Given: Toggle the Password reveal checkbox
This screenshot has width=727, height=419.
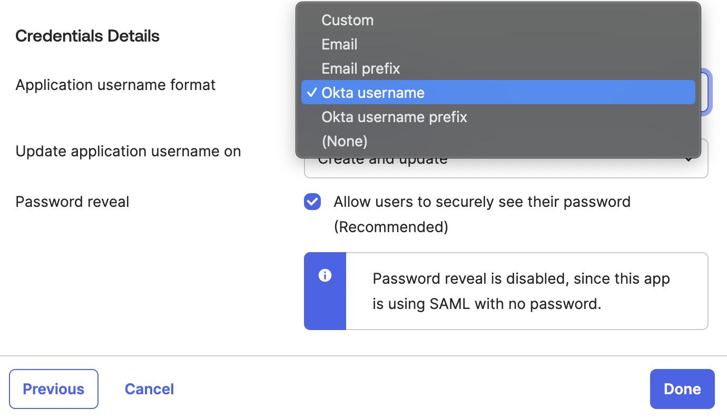Looking at the screenshot, I should click(x=312, y=202).
